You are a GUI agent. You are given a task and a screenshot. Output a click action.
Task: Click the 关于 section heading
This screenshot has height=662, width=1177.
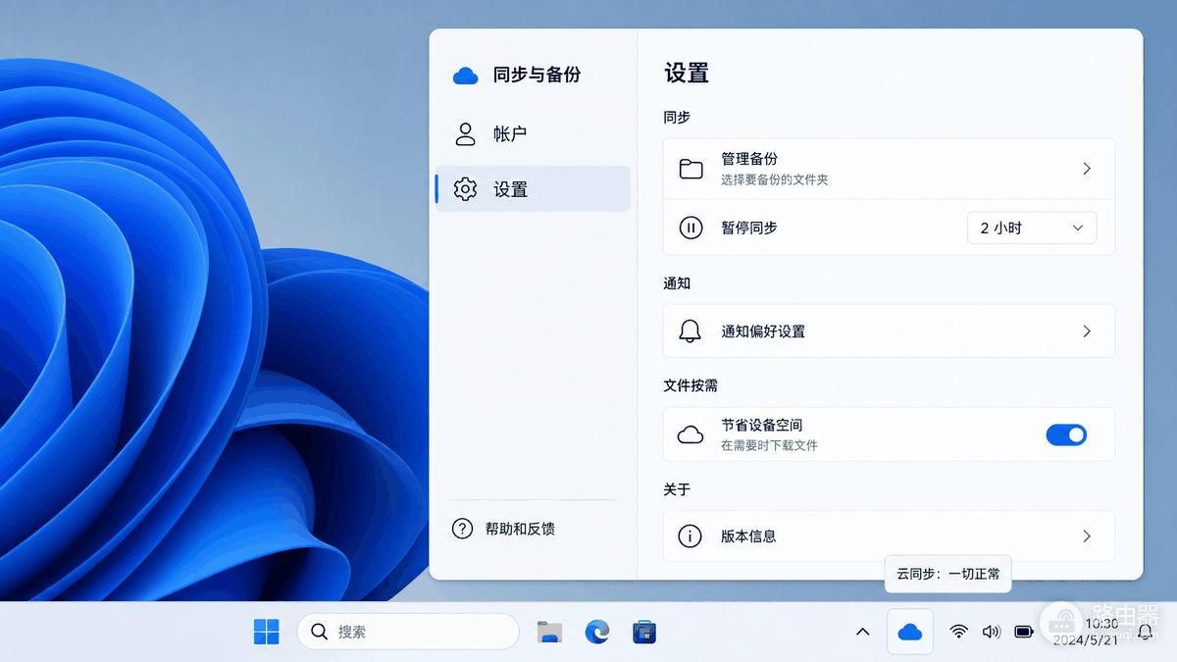click(x=677, y=489)
